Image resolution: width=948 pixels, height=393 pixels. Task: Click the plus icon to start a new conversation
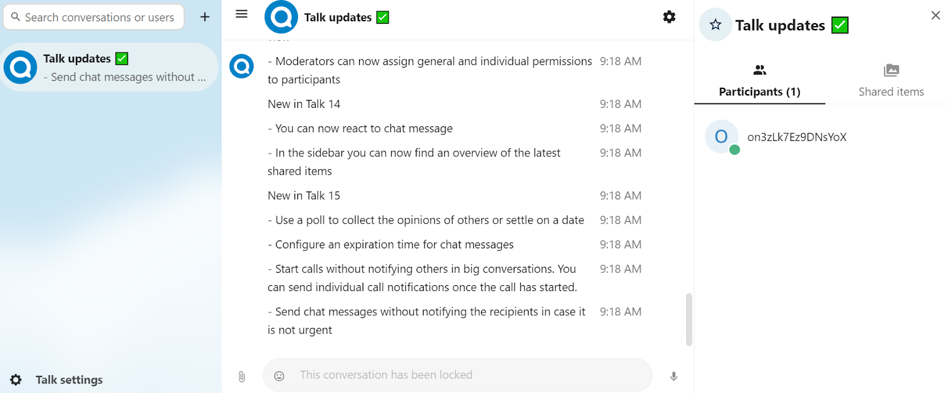[205, 17]
